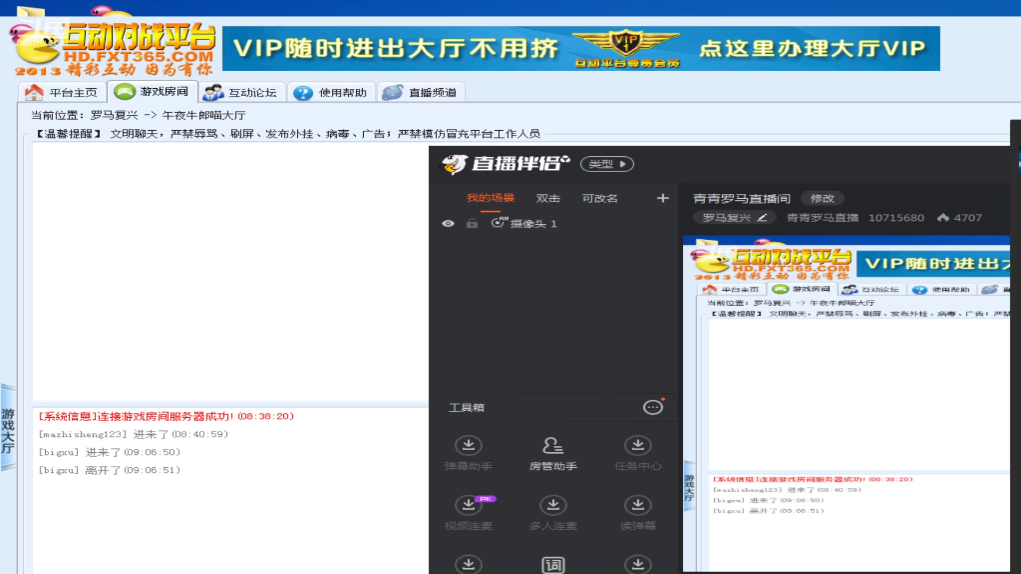1021x574 pixels.
Task: Click the 修改 button next to 青青罗马直播间
Action: click(823, 198)
